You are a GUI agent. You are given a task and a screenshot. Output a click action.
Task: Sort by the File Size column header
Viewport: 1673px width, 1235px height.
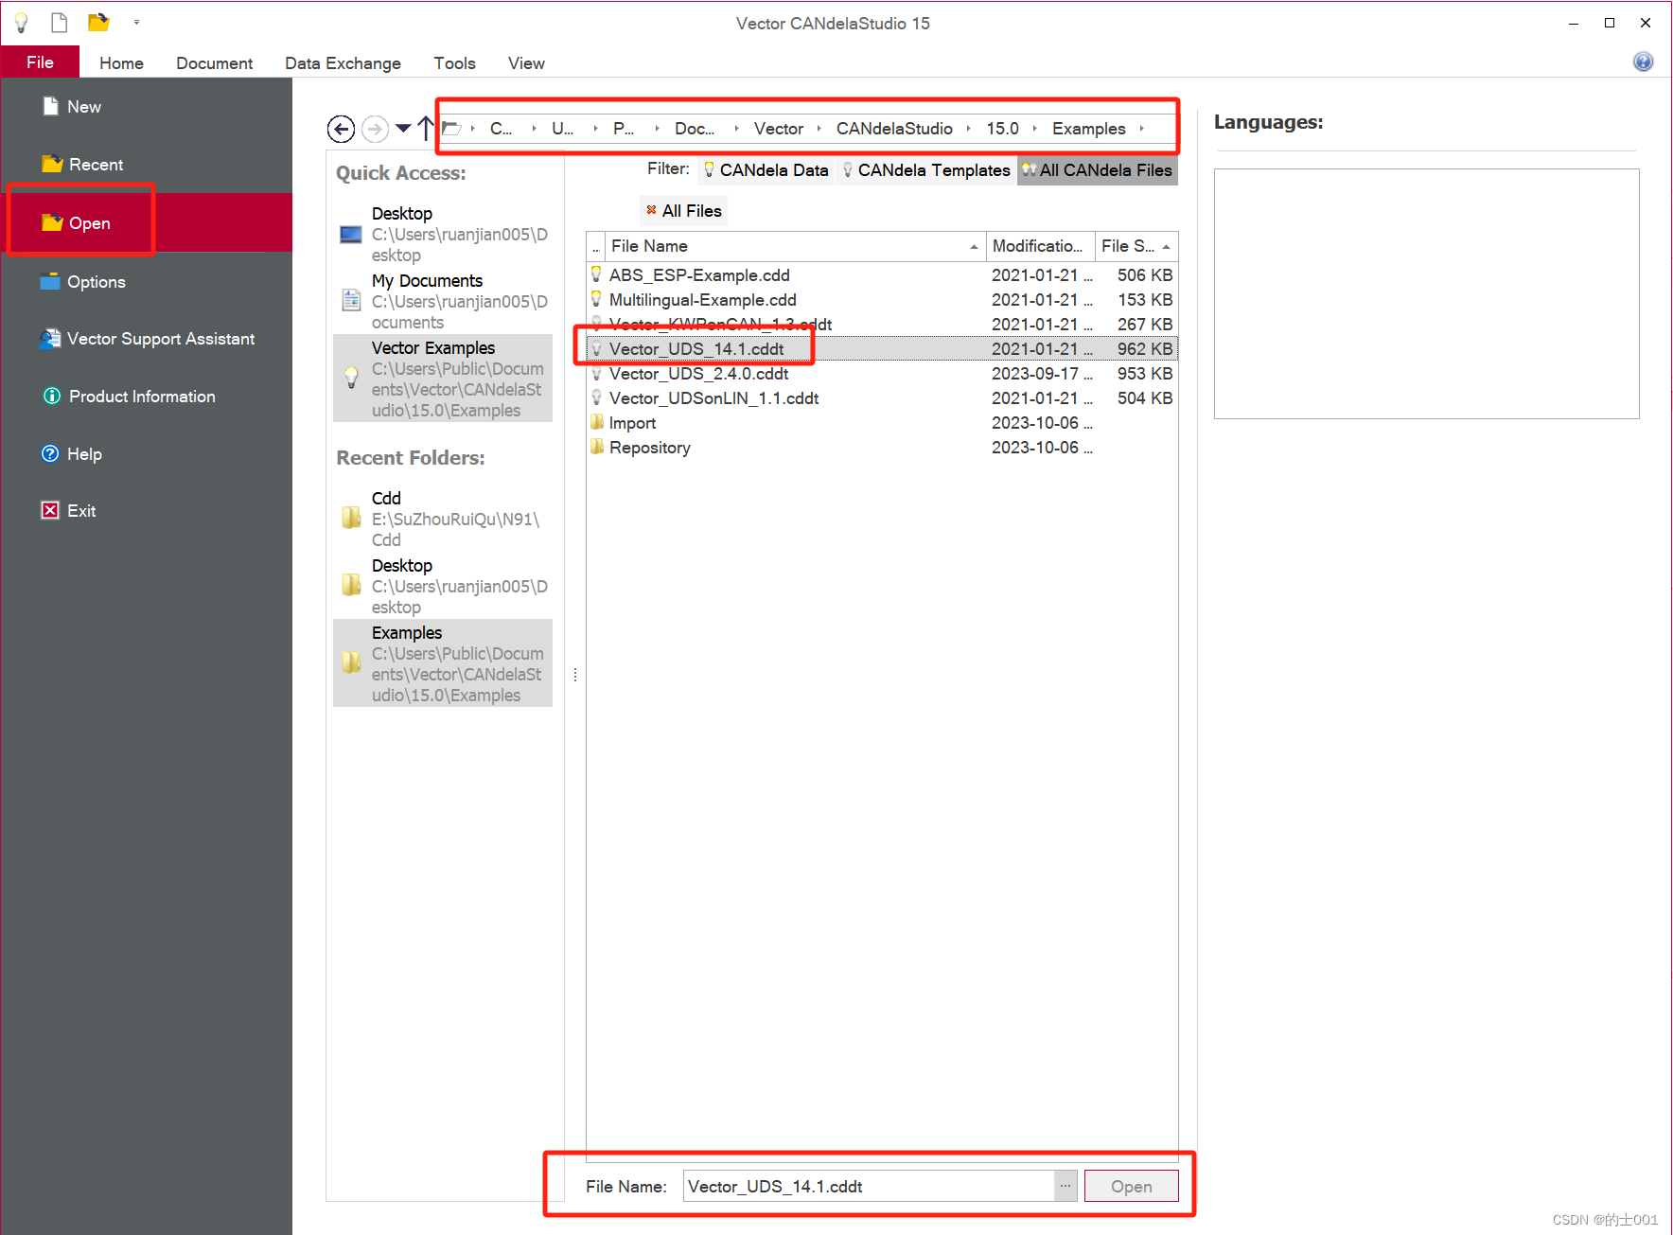pos(1136,246)
